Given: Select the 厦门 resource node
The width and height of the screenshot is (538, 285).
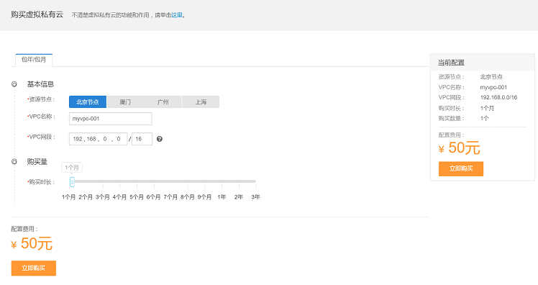Looking at the screenshot, I should 125,102.
